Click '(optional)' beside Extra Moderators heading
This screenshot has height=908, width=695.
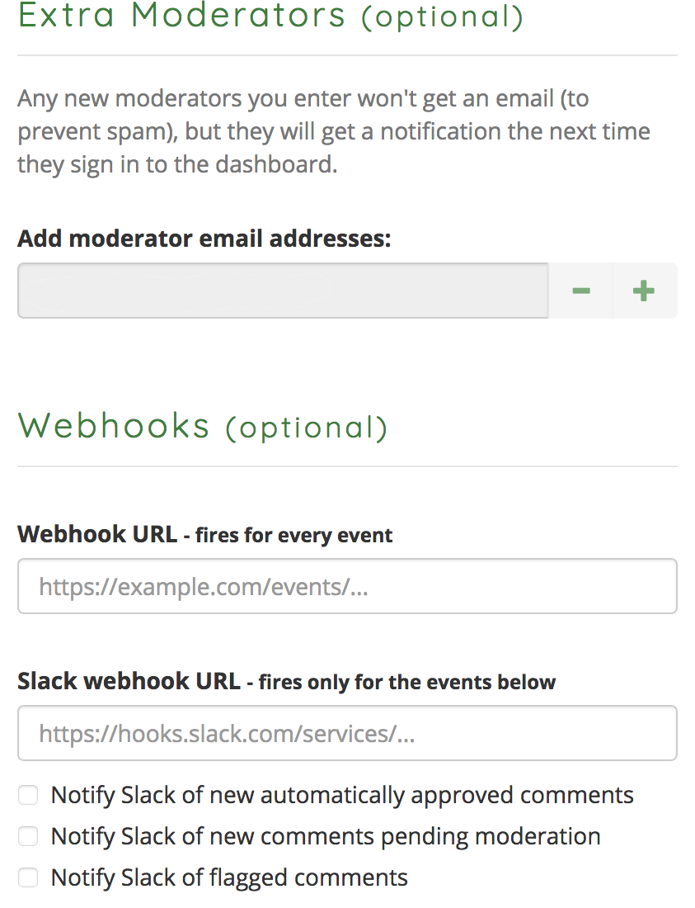[x=443, y=17]
